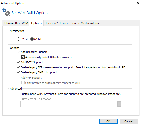Open the browse ellipsis button for WIM file
This screenshot has width=142, height=129.
coord(119,104)
